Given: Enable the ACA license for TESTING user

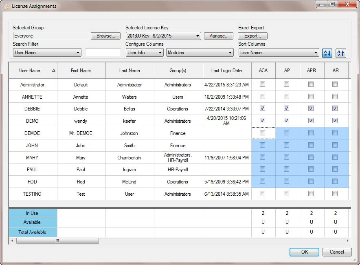Looking at the screenshot, I should 263,194.
